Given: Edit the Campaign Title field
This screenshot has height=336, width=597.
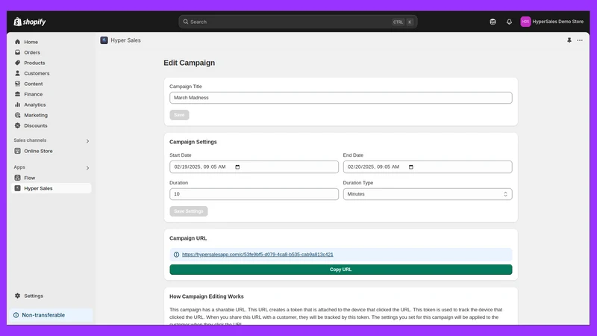Looking at the screenshot, I should coord(341,98).
